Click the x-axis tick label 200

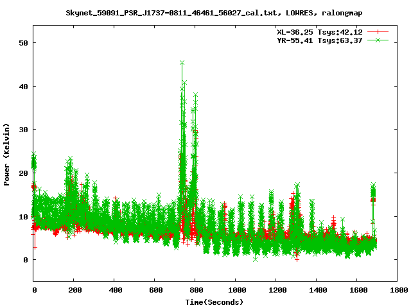click(x=75, y=290)
